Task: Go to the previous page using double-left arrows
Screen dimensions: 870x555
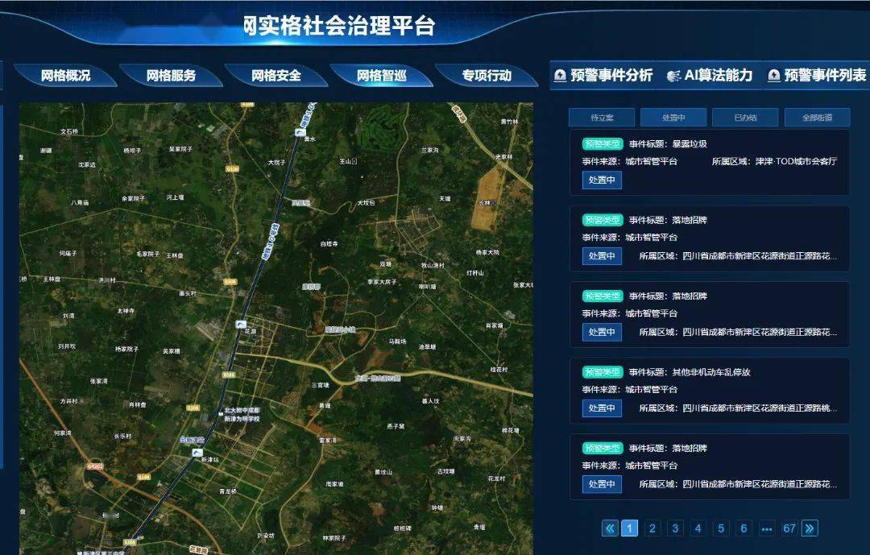Action: click(610, 528)
